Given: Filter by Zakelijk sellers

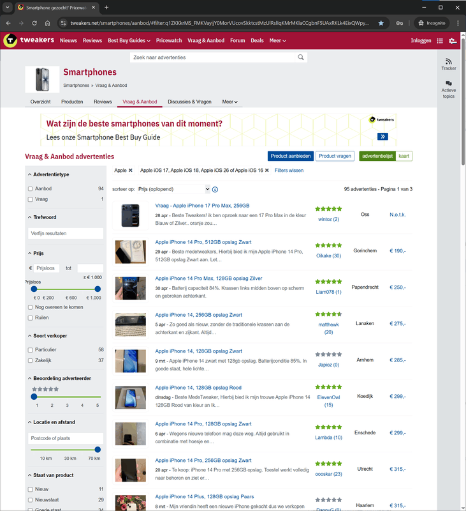Looking at the screenshot, I should [30, 360].
